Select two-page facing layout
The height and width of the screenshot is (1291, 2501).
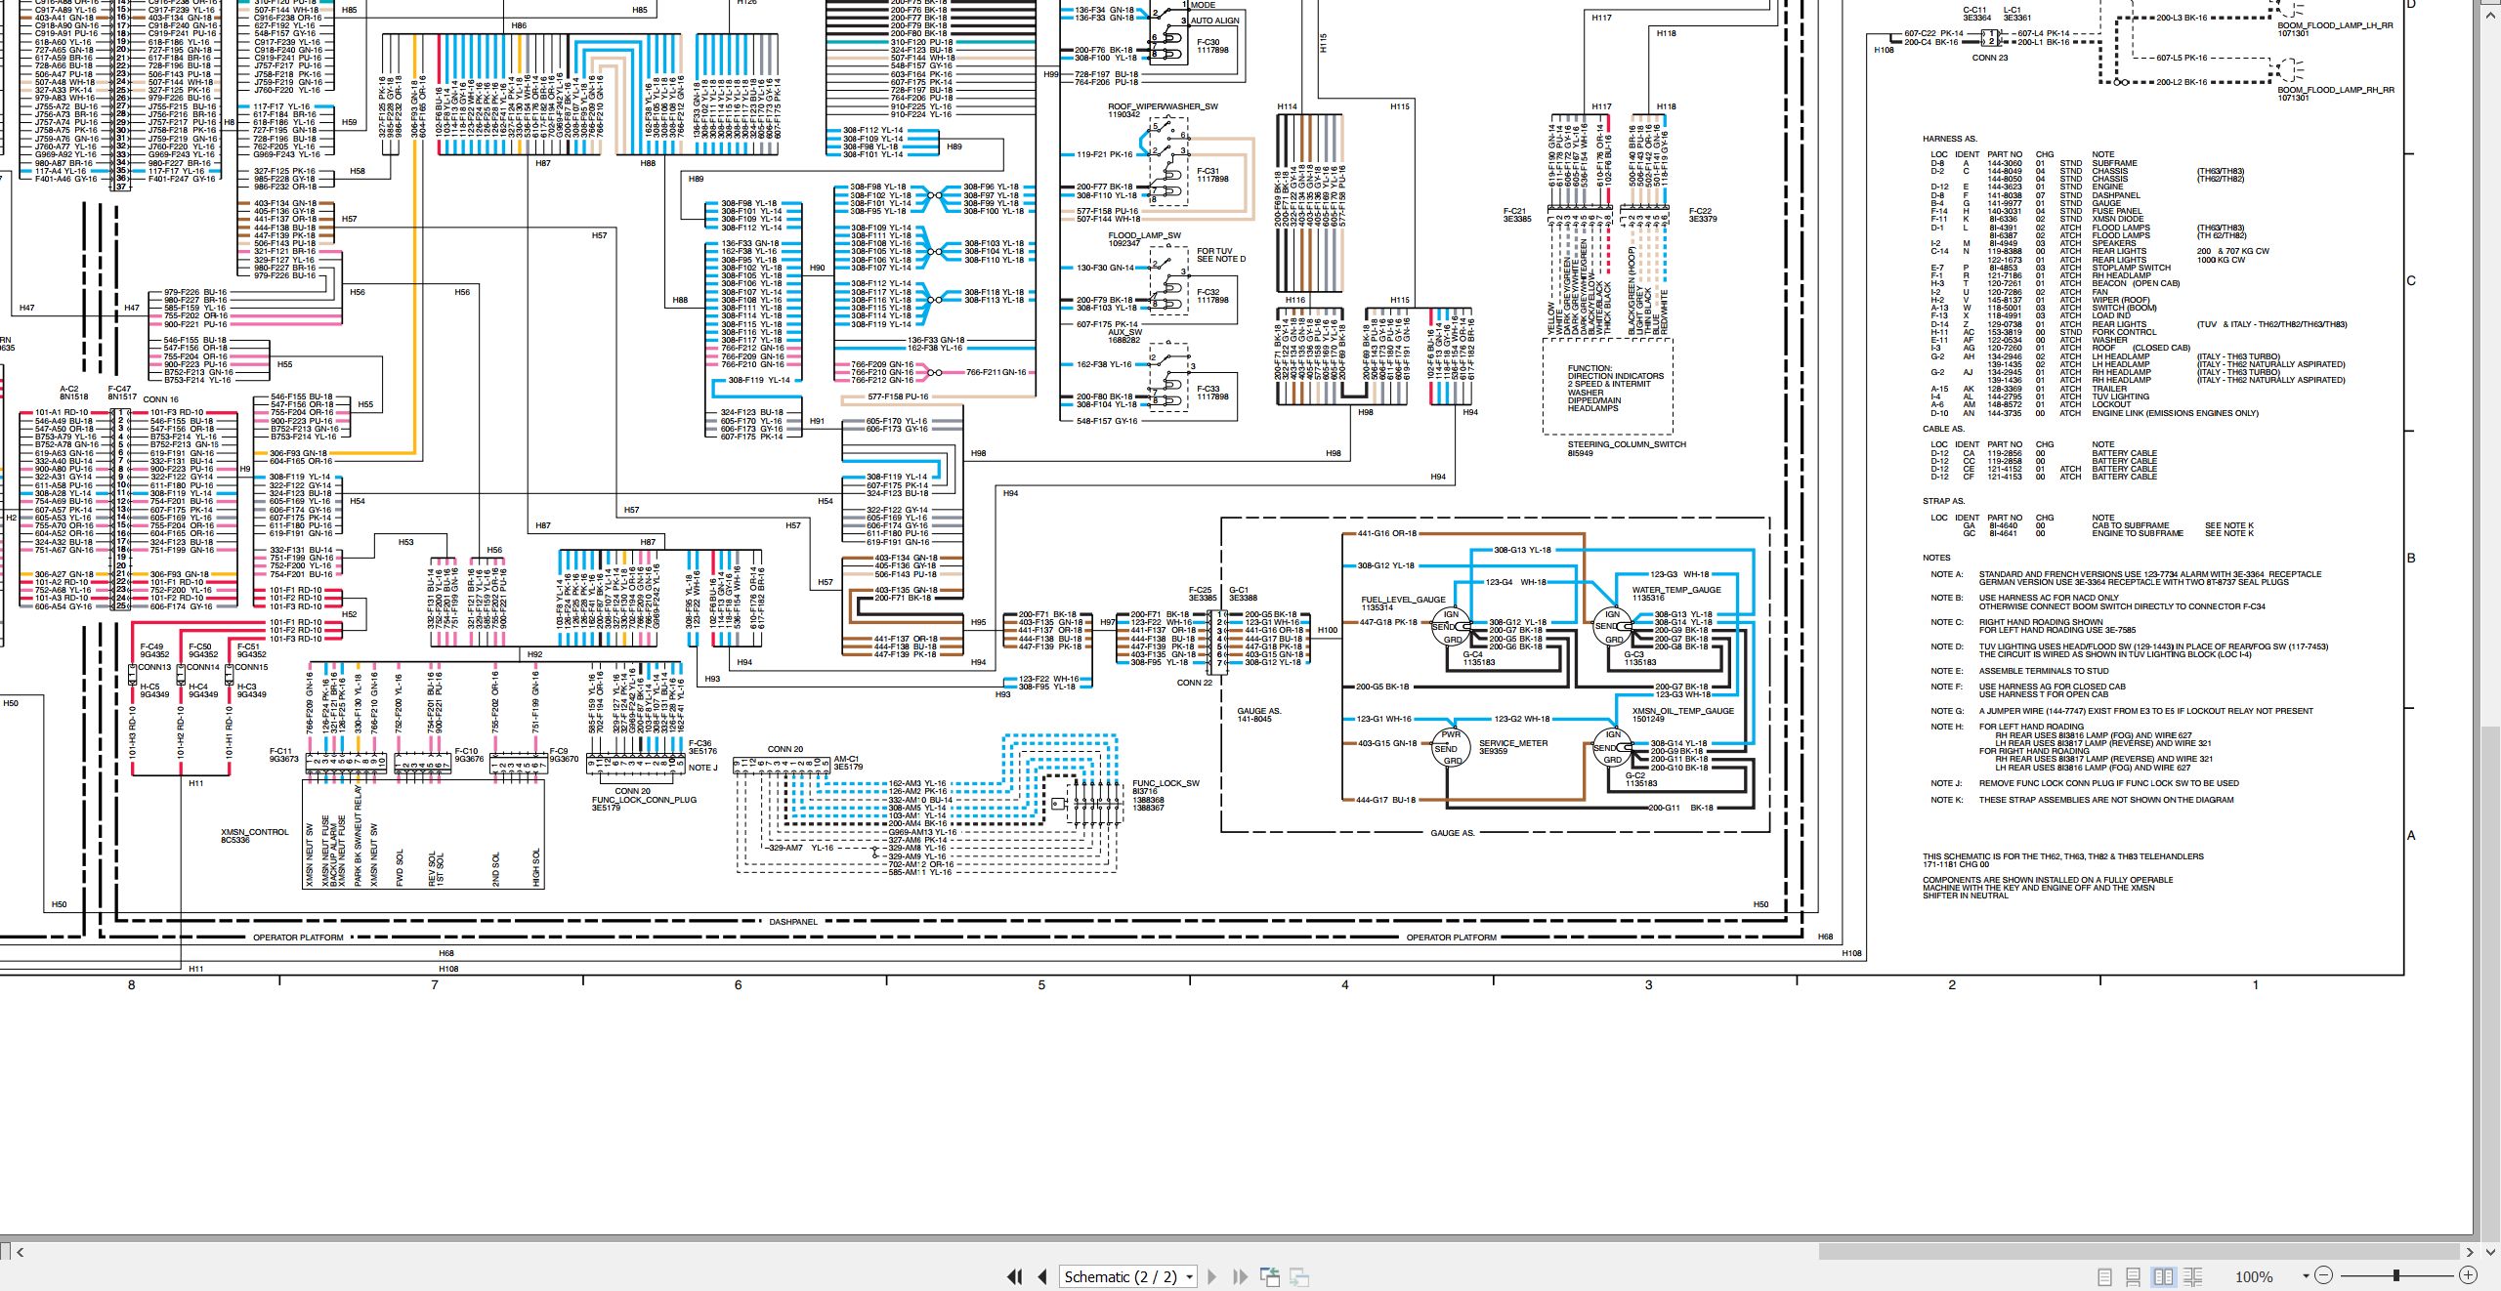tap(2163, 1276)
